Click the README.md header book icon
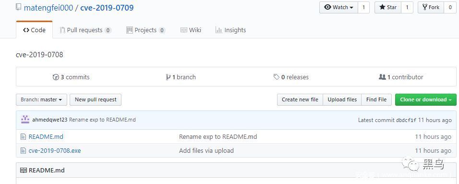Image resolution: width=459 pixels, height=184 pixels. [23, 170]
